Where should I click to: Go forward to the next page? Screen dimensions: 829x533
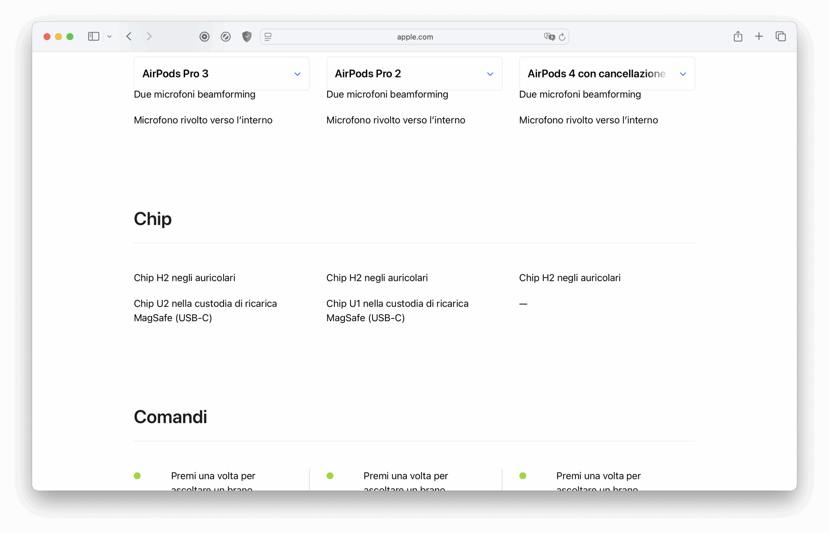tap(149, 36)
